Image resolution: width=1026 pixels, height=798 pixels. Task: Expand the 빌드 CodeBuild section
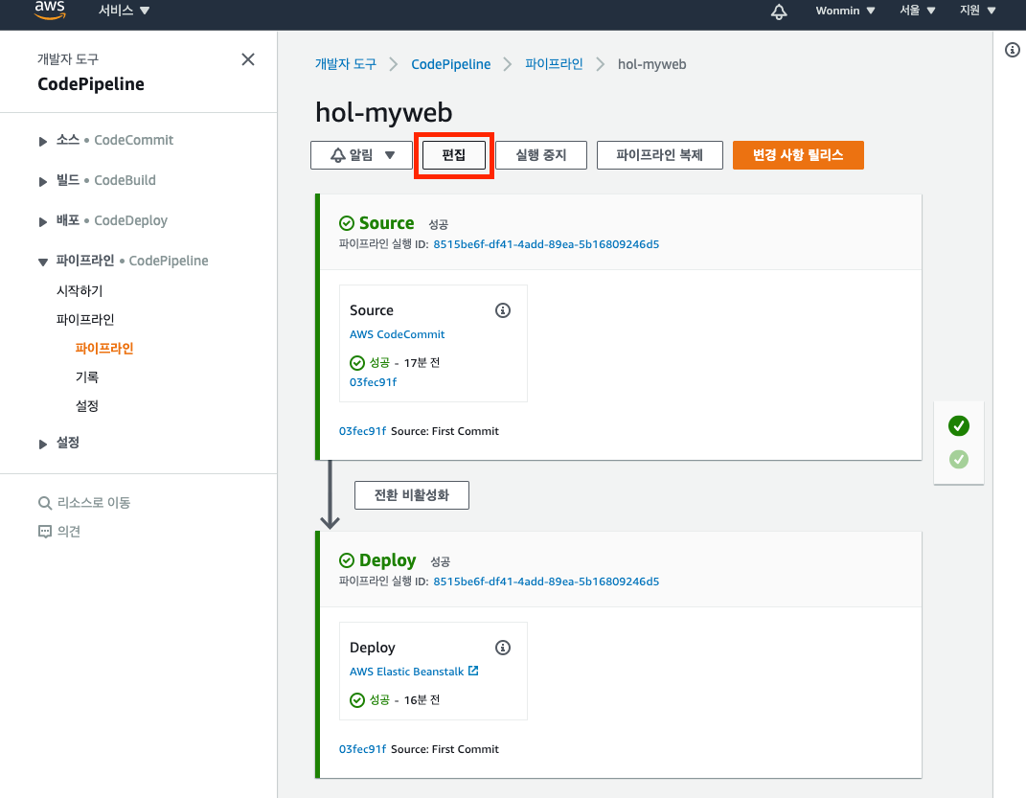[42, 181]
